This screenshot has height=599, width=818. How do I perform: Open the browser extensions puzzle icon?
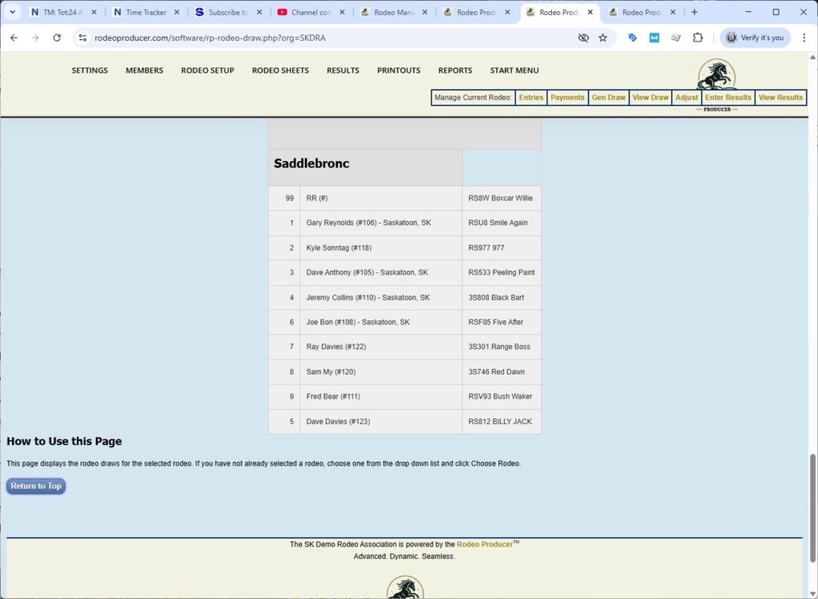coord(697,38)
